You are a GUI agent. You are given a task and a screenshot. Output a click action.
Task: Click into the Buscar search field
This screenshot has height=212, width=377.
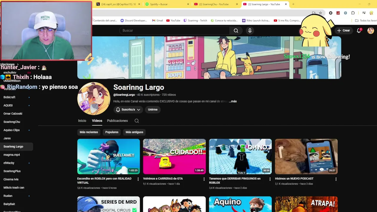coord(175,31)
